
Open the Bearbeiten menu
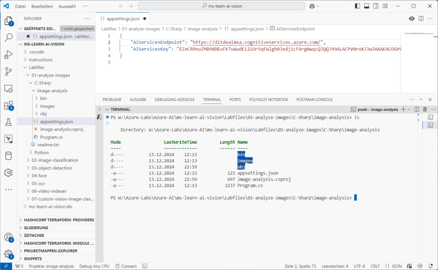click(x=42, y=6)
